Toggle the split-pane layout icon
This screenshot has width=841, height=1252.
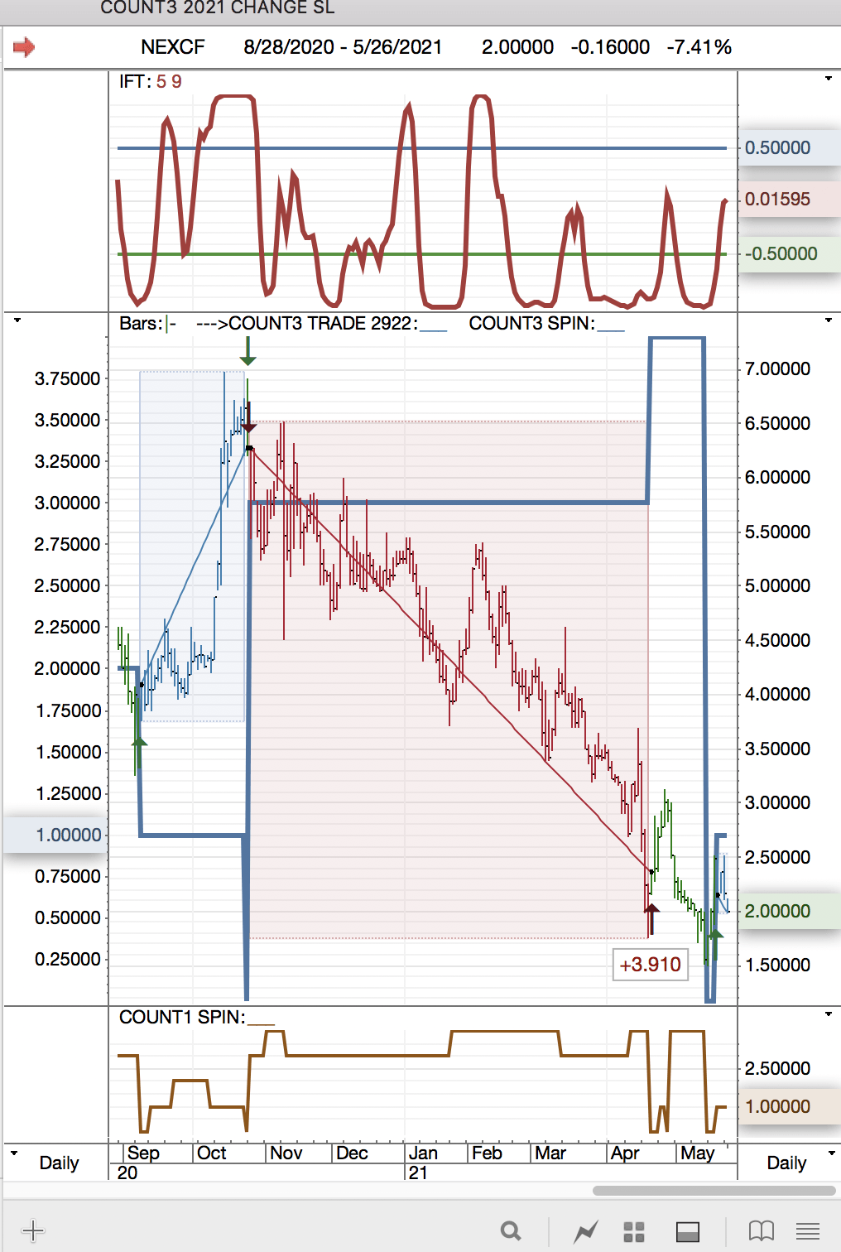(x=688, y=1232)
